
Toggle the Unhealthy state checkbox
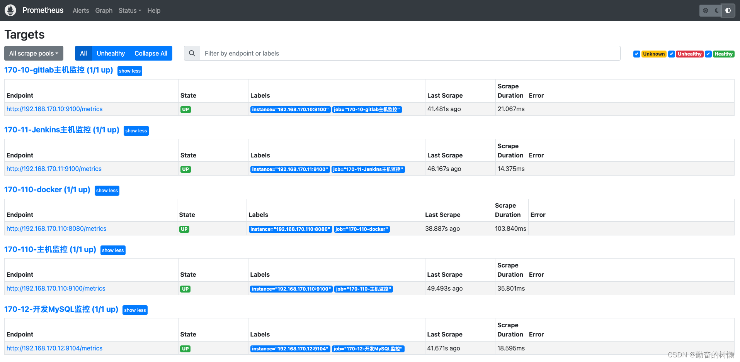click(672, 54)
